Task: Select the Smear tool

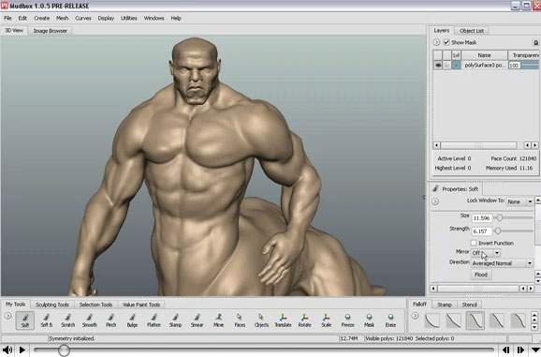Action: 197,320
